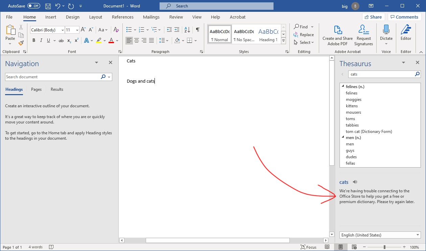Click the Search document input field
The image size is (426, 251).
[x=52, y=77]
